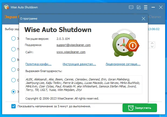Viewport: 167px width, 117px height.
Task: Click the О программе dialog title
Action: pos(29,19)
